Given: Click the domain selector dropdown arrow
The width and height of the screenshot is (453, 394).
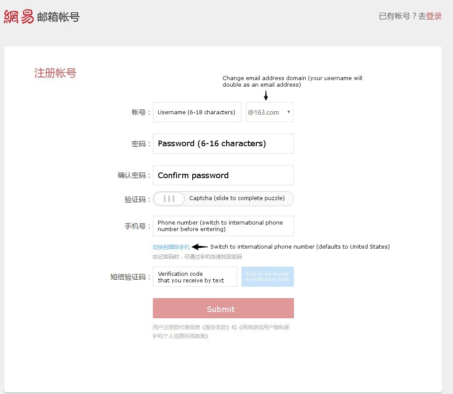Looking at the screenshot, I should tap(289, 112).
